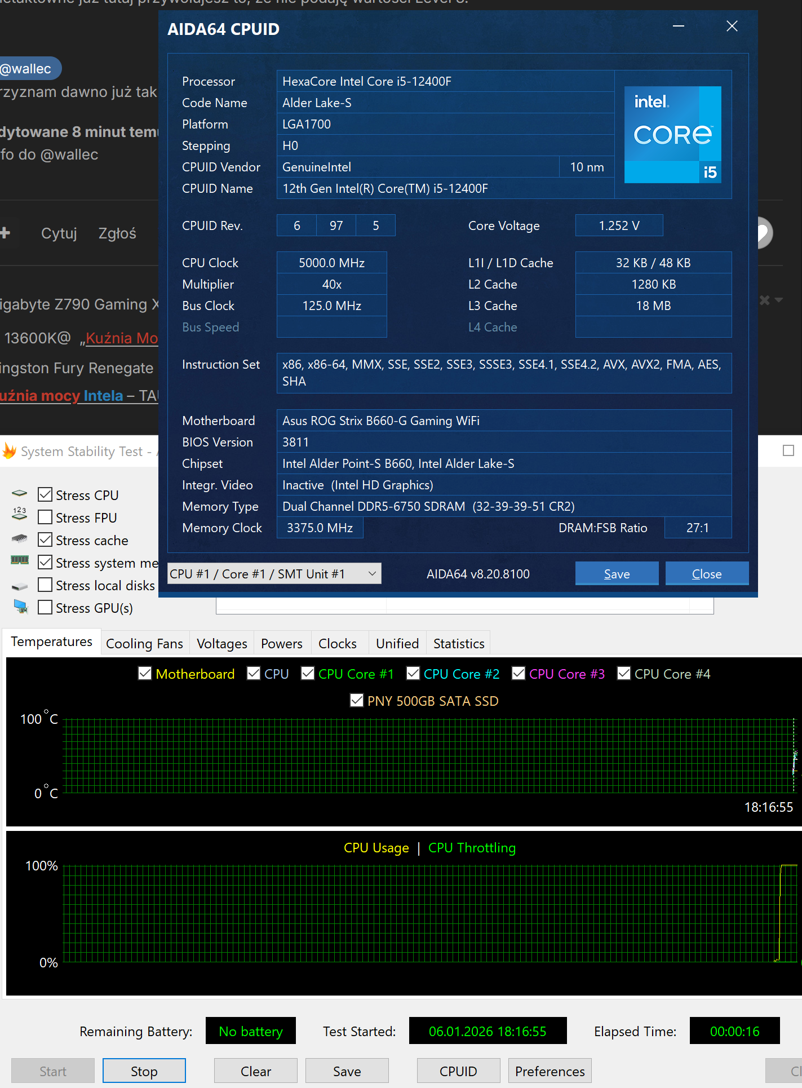
Task: Click the blue Intela link in the forum signature
Action: pyautogui.click(x=103, y=395)
